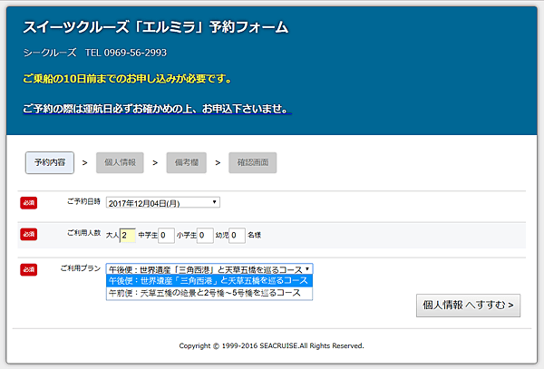544x369 pixels.
Task: Open the 備考欄 step tab
Action: tap(185, 163)
